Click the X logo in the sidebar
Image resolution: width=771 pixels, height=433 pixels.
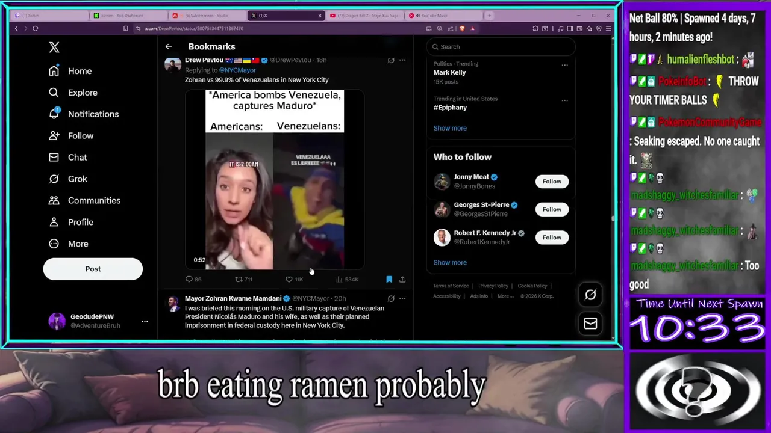coord(54,48)
